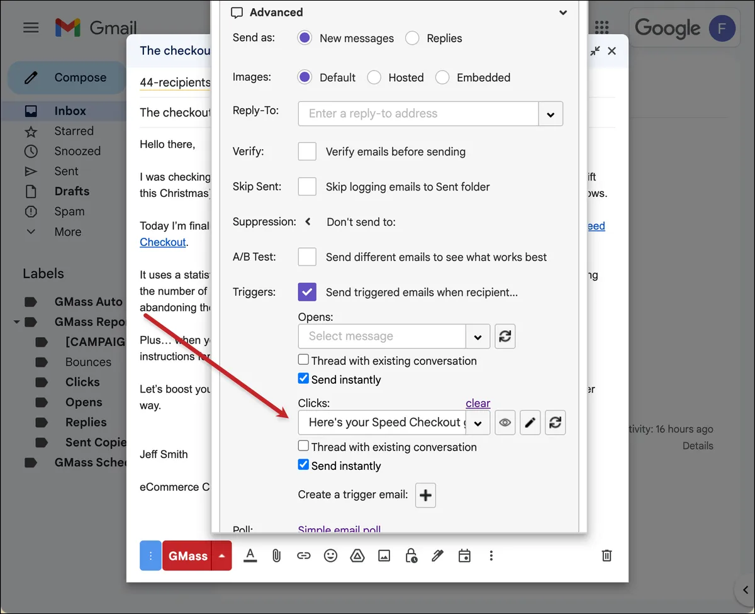Click the Reply-To address field
Image resolution: width=755 pixels, height=614 pixels.
coord(418,113)
